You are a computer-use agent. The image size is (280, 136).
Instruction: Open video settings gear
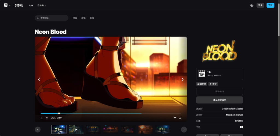(175, 118)
